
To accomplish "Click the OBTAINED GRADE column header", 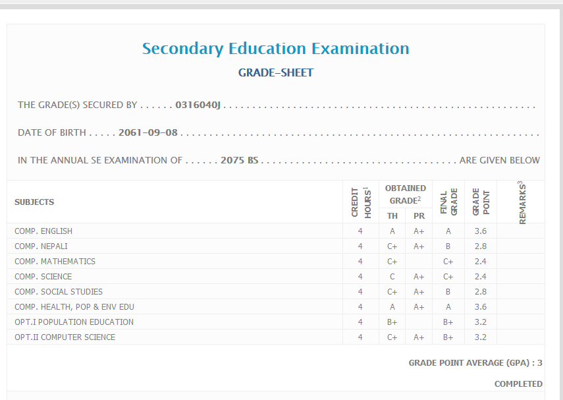I will [405, 194].
